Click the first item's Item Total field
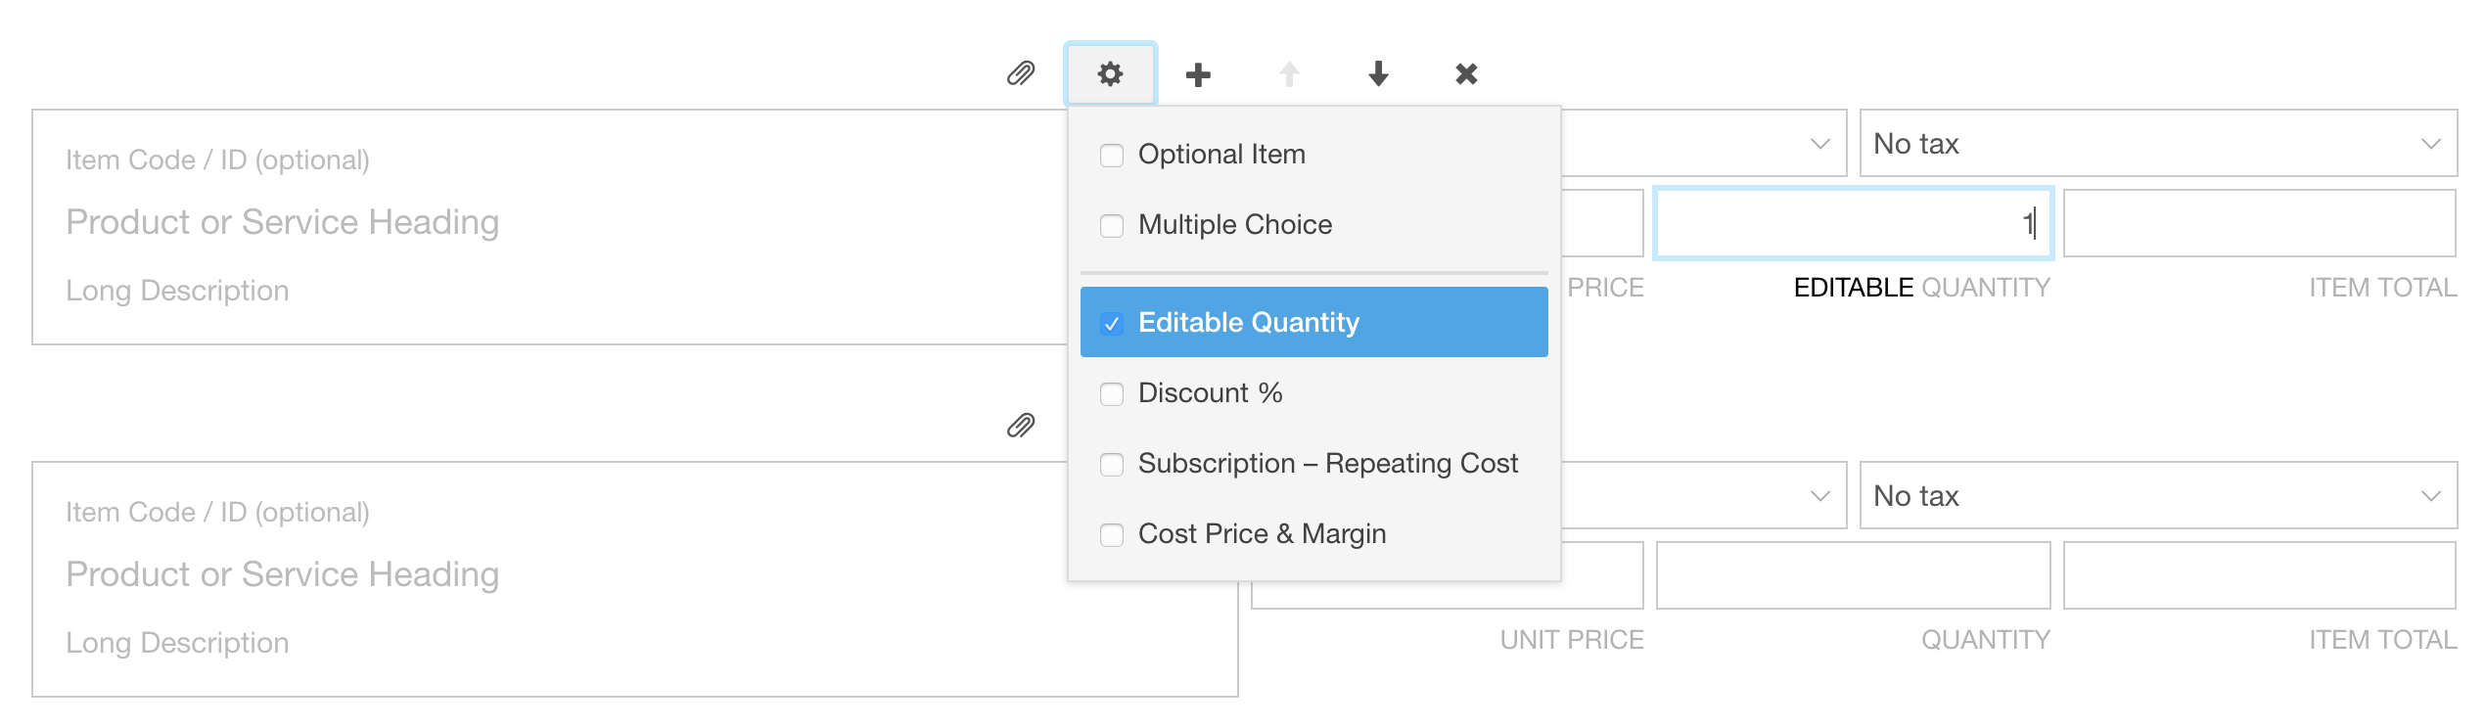This screenshot has width=2486, height=728. point(2260,223)
